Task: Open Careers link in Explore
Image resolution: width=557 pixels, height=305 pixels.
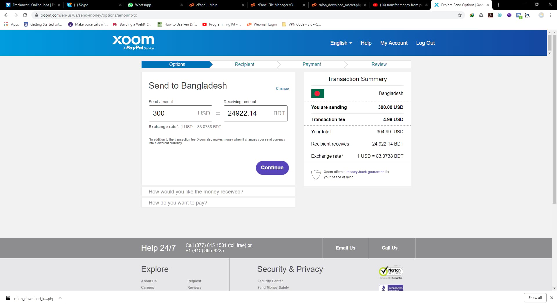Action: pyautogui.click(x=148, y=288)
